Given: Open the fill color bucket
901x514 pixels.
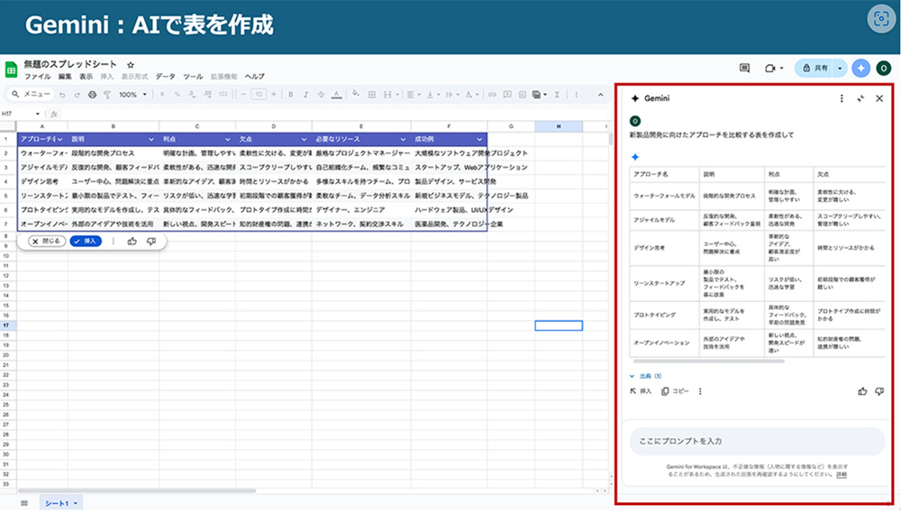Looking at the screenshot, I should 356,94.
